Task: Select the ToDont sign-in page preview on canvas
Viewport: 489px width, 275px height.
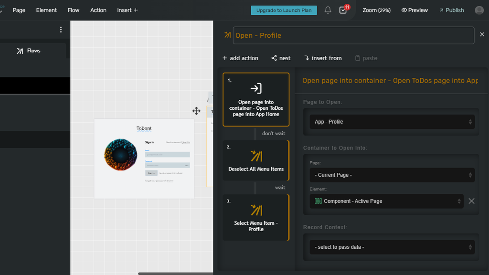Action: (x=144, y=158)
